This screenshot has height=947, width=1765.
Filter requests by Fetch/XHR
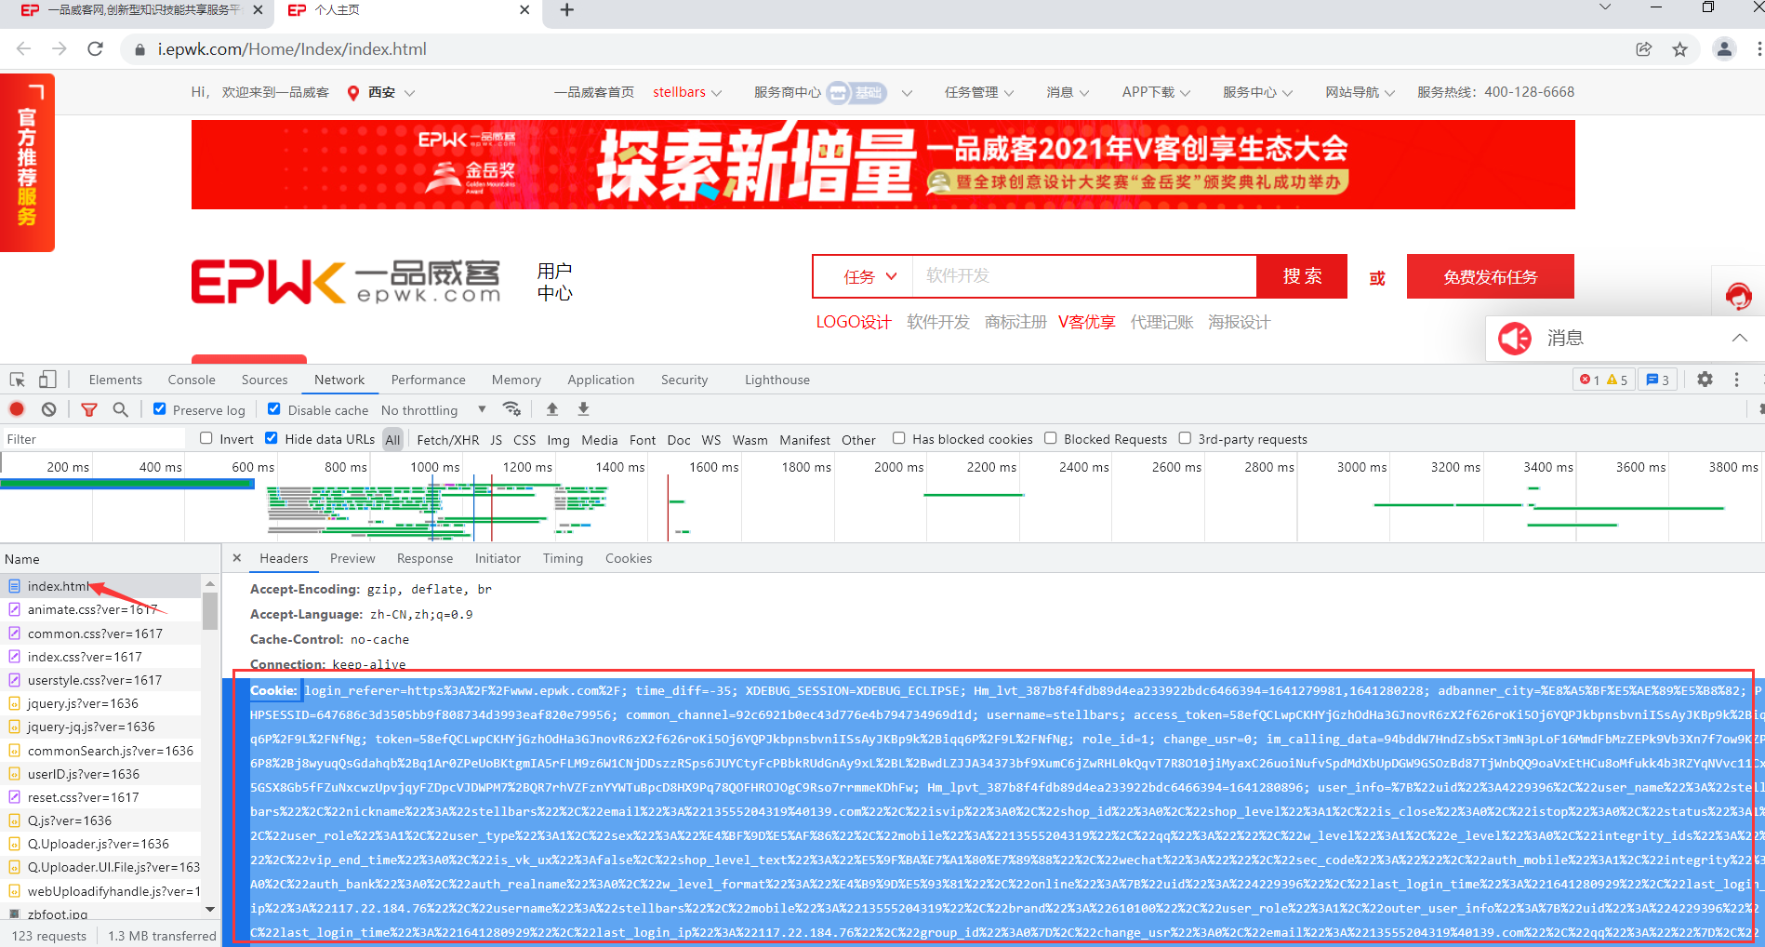coord(448,440)
